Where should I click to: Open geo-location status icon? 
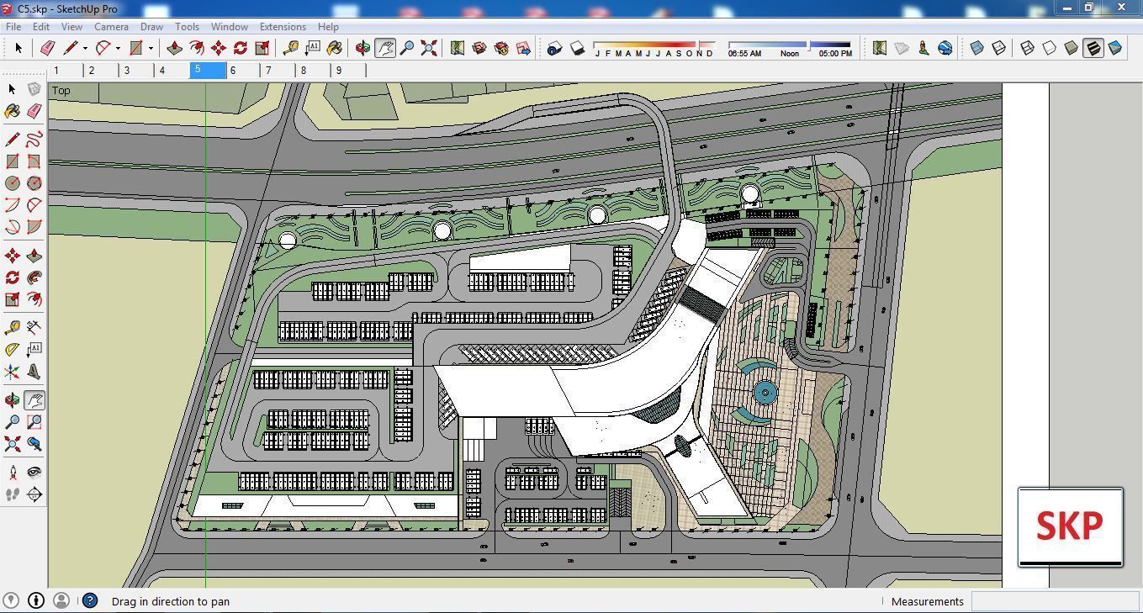pos(11,600)
